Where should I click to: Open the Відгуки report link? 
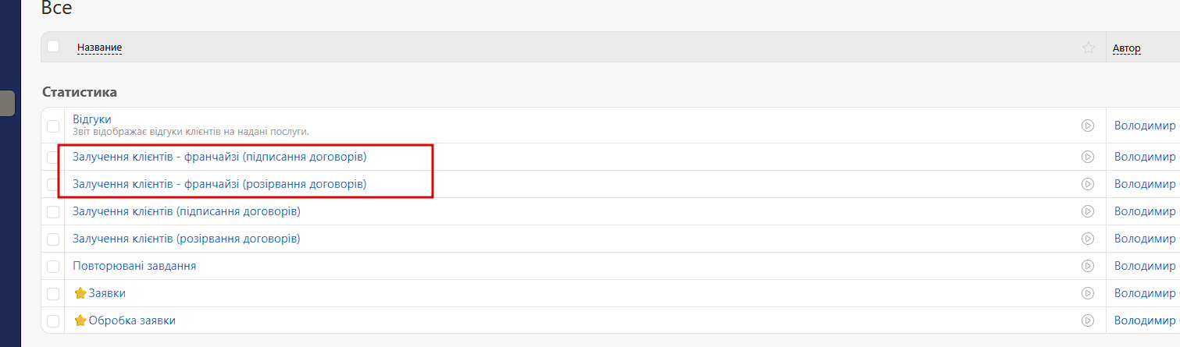tap(92, 119)
